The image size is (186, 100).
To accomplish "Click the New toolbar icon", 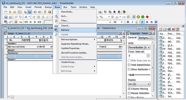I will pos(6,12).
